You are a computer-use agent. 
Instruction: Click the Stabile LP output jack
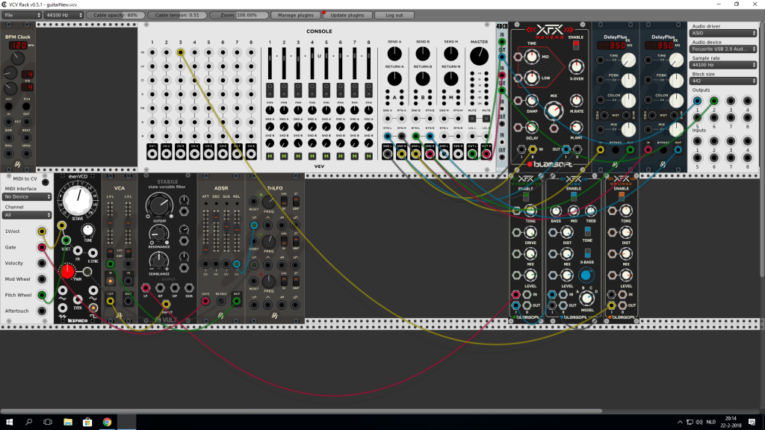(x=146, y=288)
